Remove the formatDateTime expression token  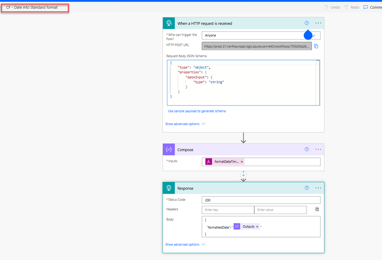coord(241,161)
